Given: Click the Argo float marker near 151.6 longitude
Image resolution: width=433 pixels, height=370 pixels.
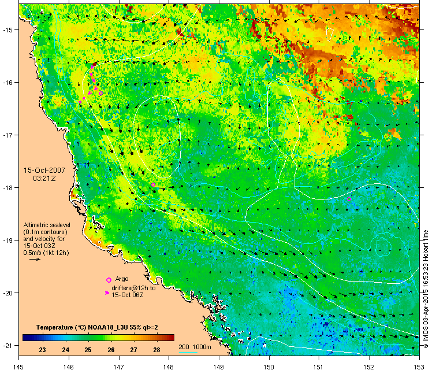Looking at the screenshot, I should coord(349,199).
